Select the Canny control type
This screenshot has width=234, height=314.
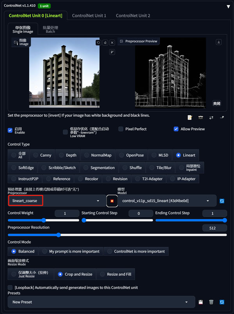(x=42, y=155)
